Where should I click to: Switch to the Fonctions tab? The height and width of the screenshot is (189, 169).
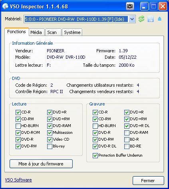[x=17, y=32]
